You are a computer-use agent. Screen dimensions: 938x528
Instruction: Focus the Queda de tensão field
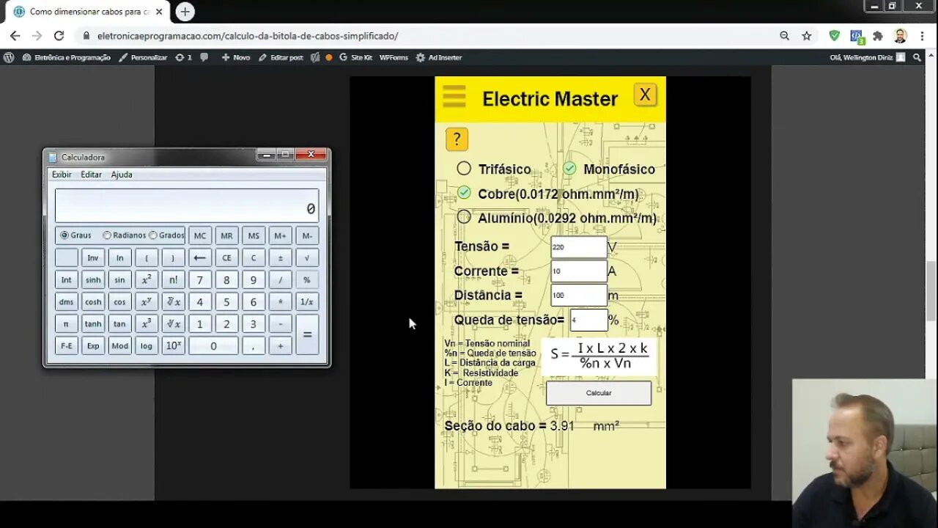coord(588,320)
